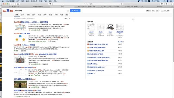This screenshot has width=174, height=98.
Task: Click the 换一换 link in the hot list
Action: tap(120, 42)
